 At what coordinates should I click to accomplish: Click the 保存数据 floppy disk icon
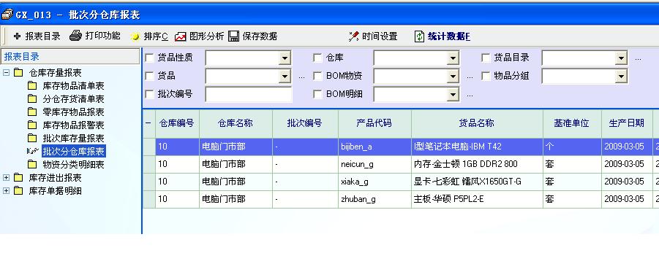pyautogui.click(x=233, y=36)
